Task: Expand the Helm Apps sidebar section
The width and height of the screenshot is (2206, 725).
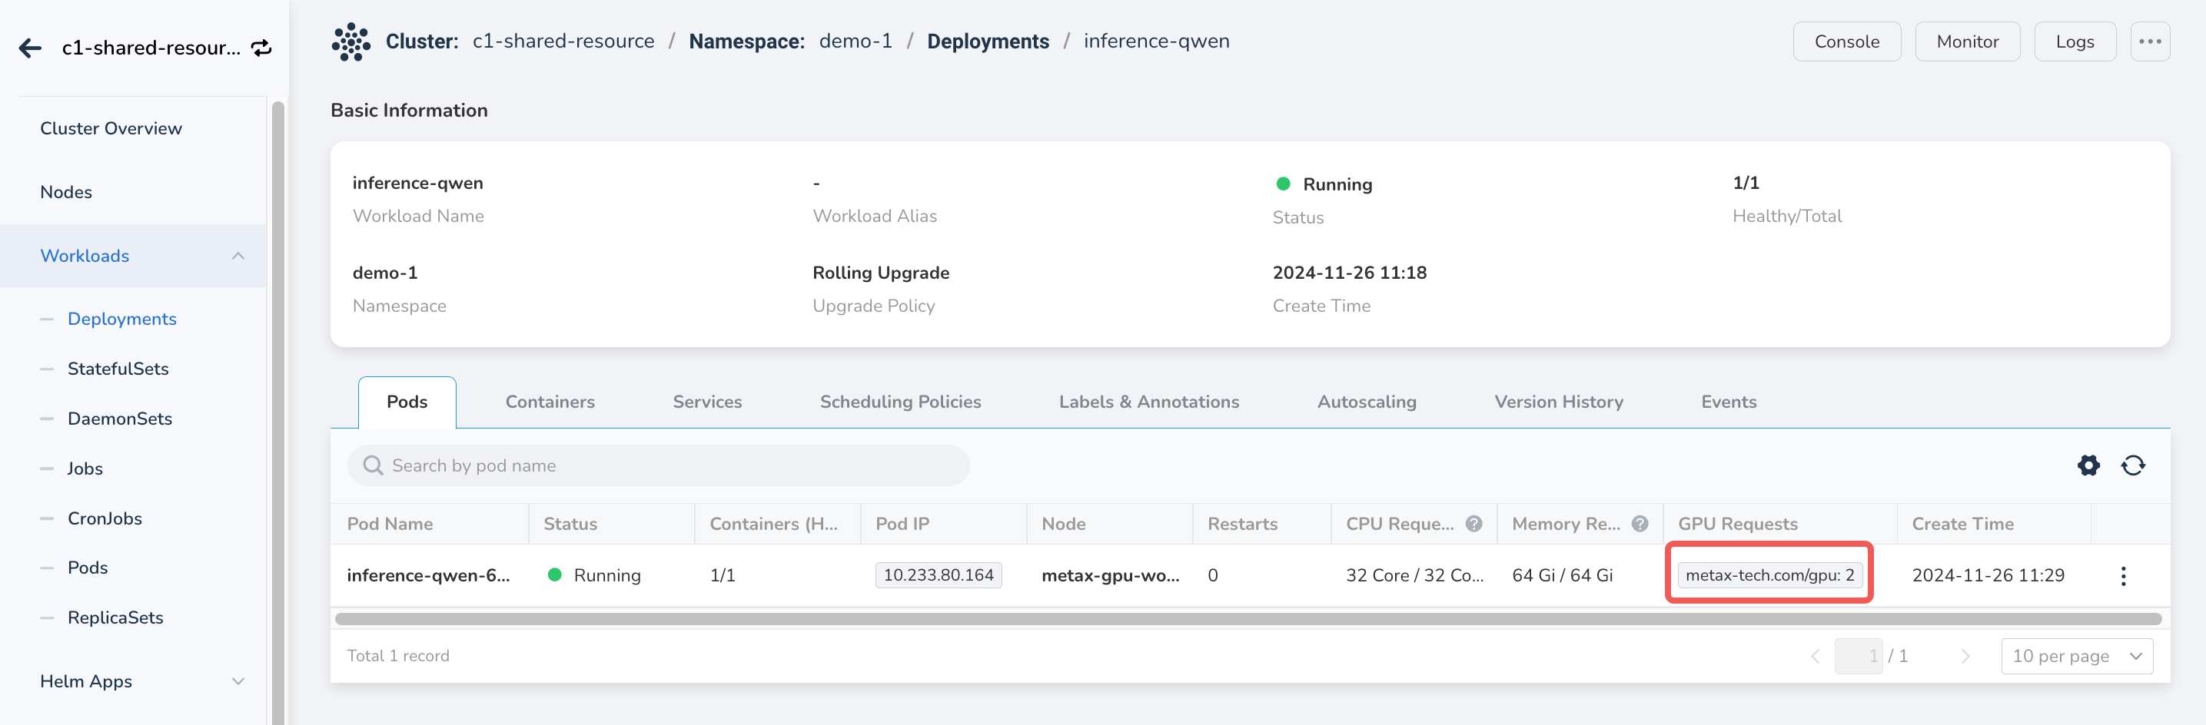Action: pyautogui.click(x=238, y=681)
